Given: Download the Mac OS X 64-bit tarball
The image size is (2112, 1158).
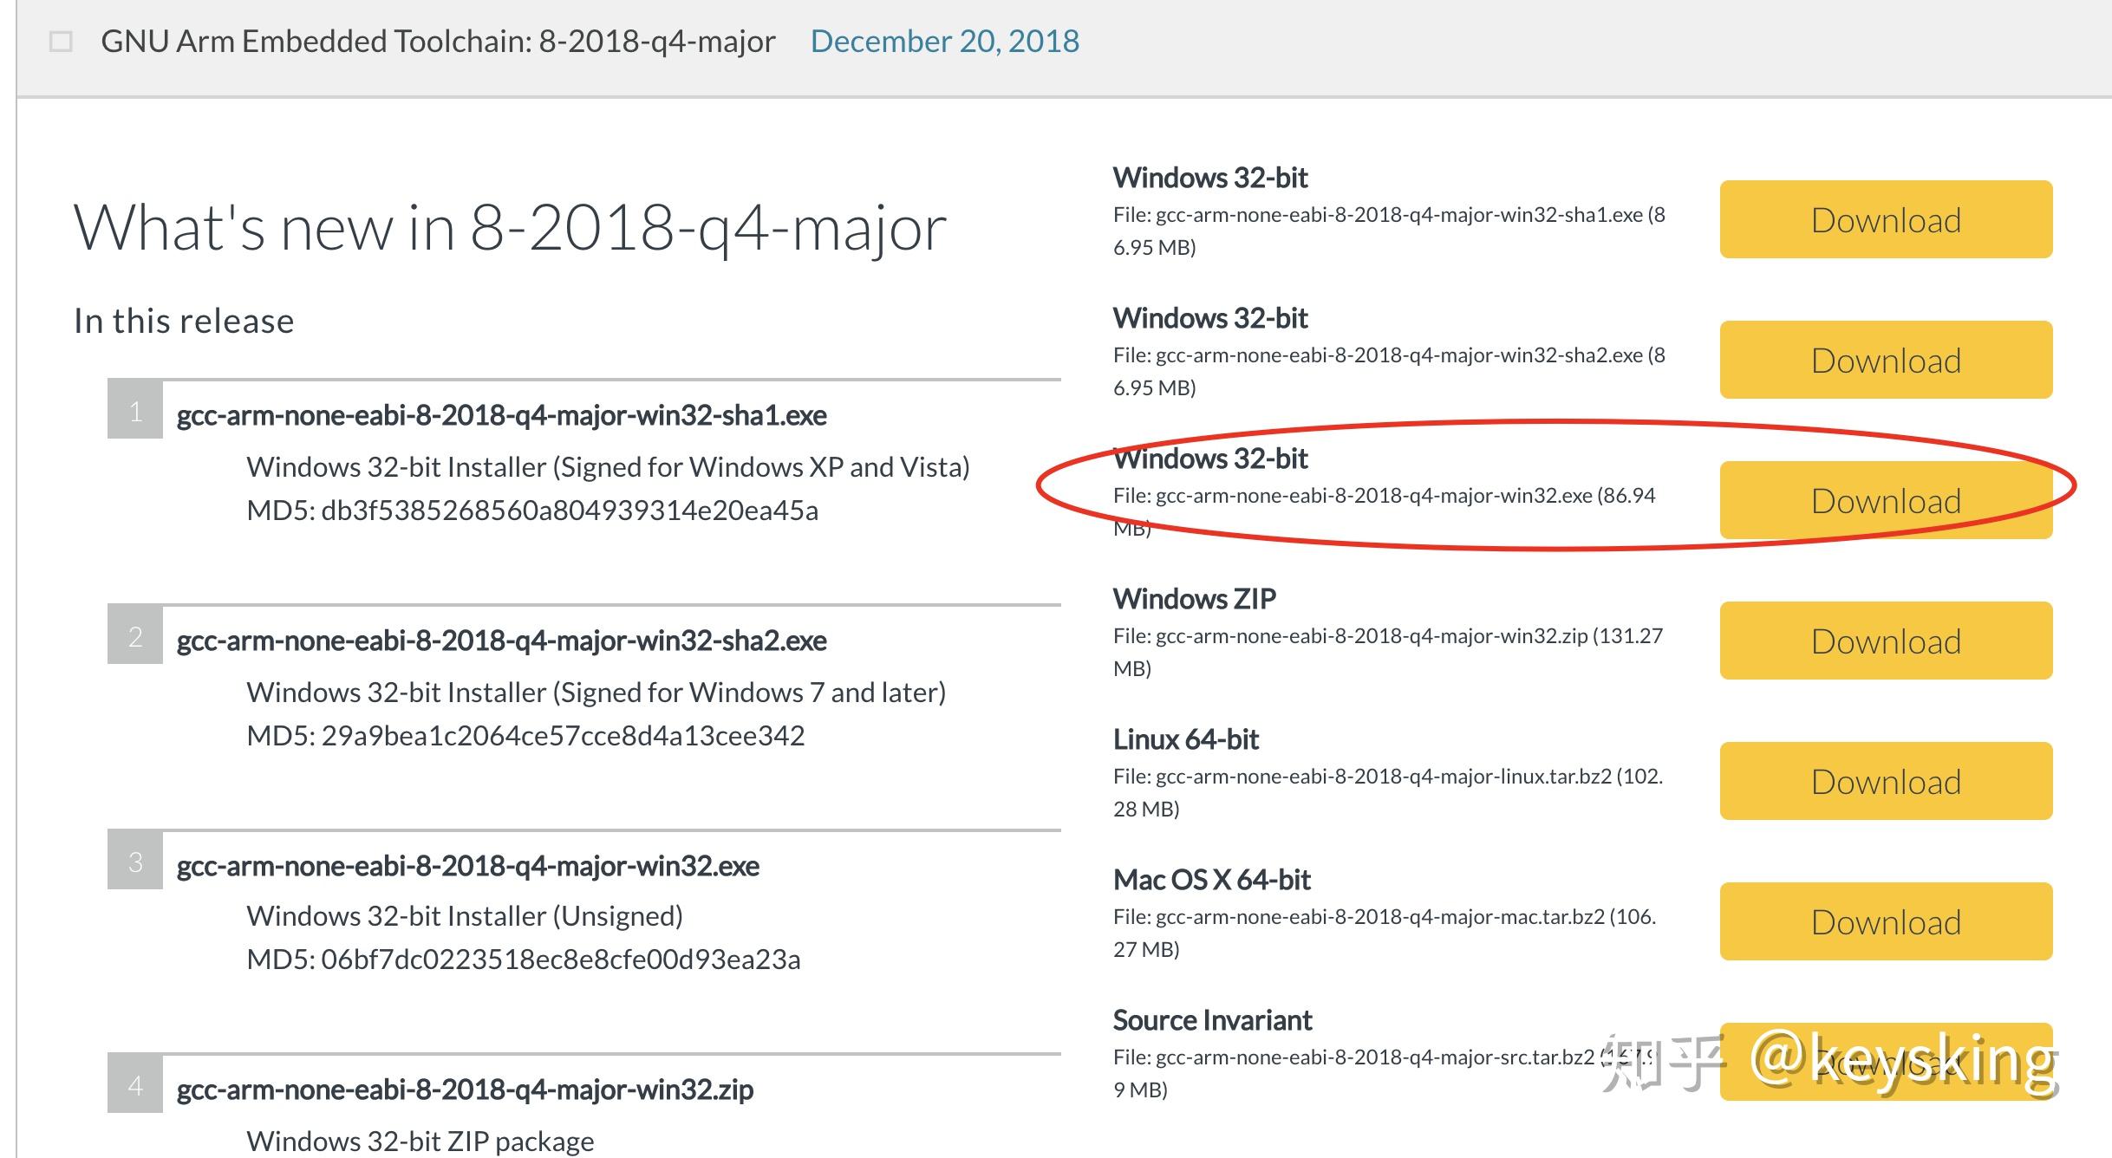Looking at the screenshot, I should coord(1886,921).
